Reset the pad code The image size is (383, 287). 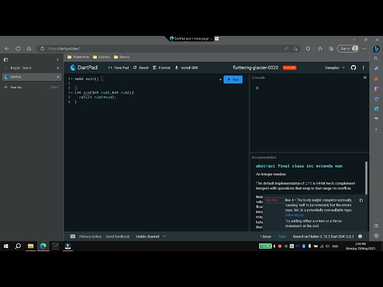141,68
